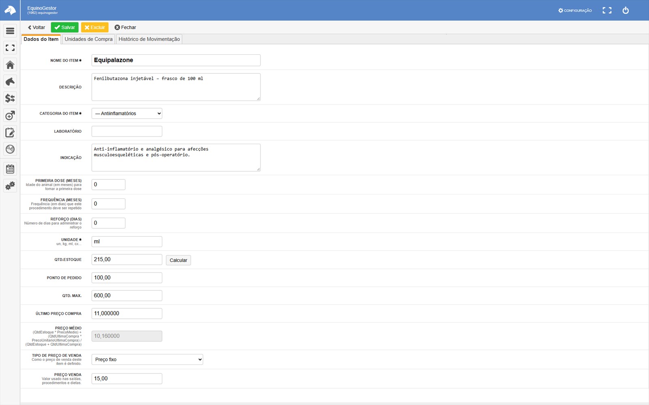Go to the home icon
The width and height of the screenshot is (649, 405).
(10, 65)
